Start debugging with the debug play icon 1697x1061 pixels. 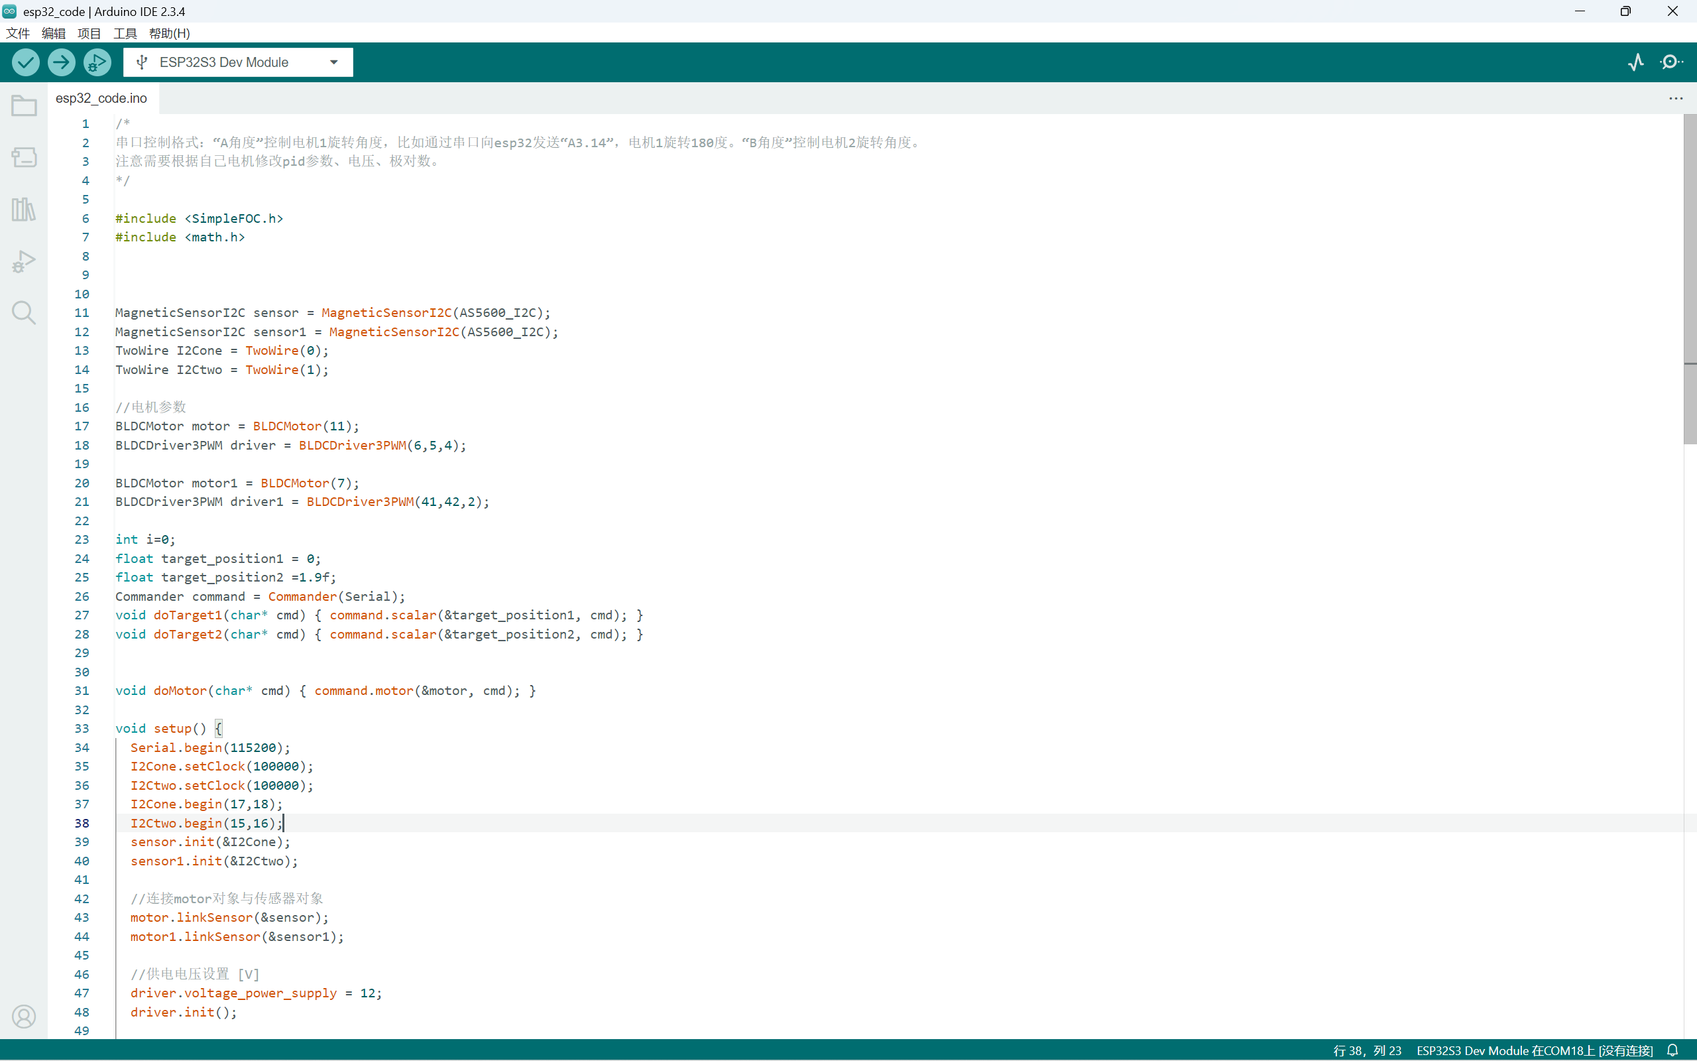97,62
